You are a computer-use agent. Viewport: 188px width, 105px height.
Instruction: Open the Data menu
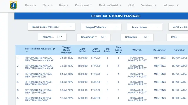tap(48, 5)
